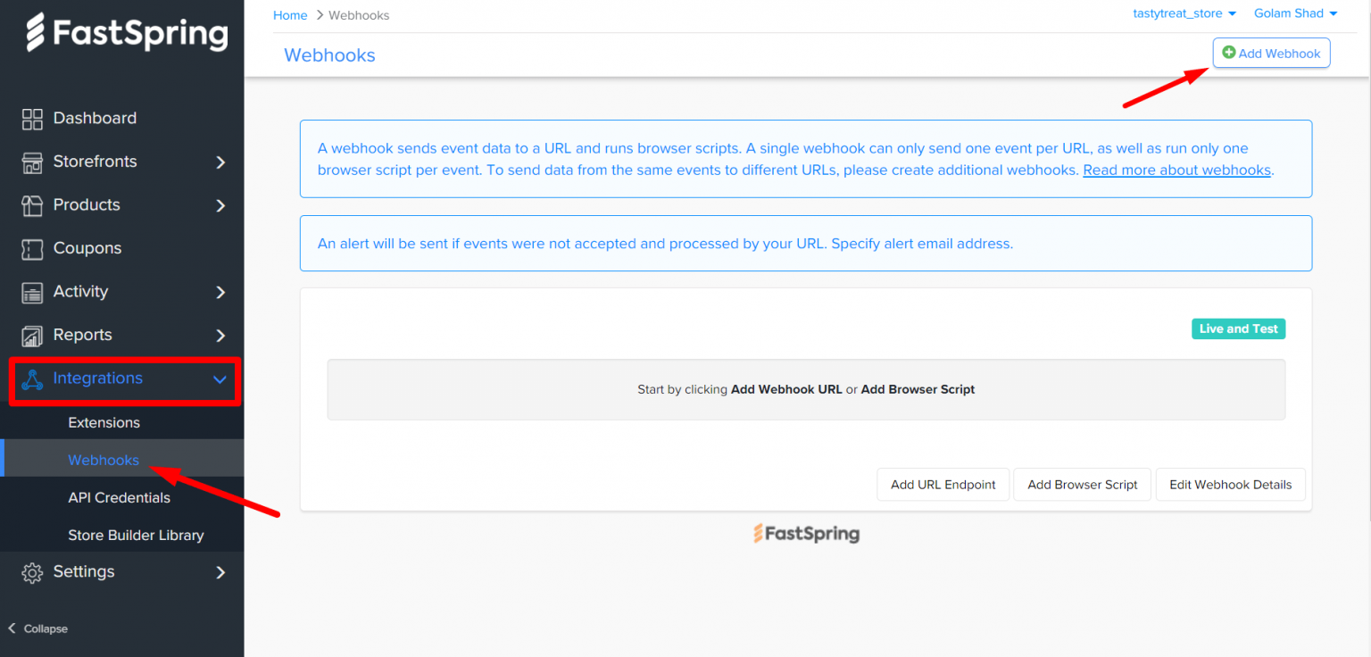Open the tastytreat_store store selector
Image resolution: width=1371 pixels, height=657 pixels.
point(1184,12)
